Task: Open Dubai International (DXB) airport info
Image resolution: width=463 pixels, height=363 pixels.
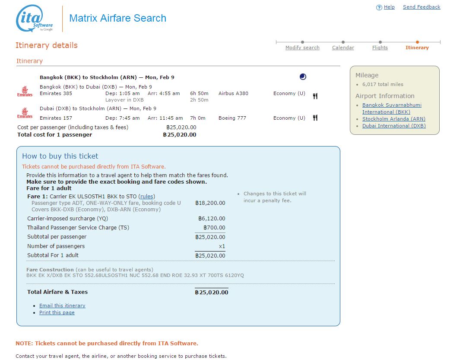Action: click(393, 126)
